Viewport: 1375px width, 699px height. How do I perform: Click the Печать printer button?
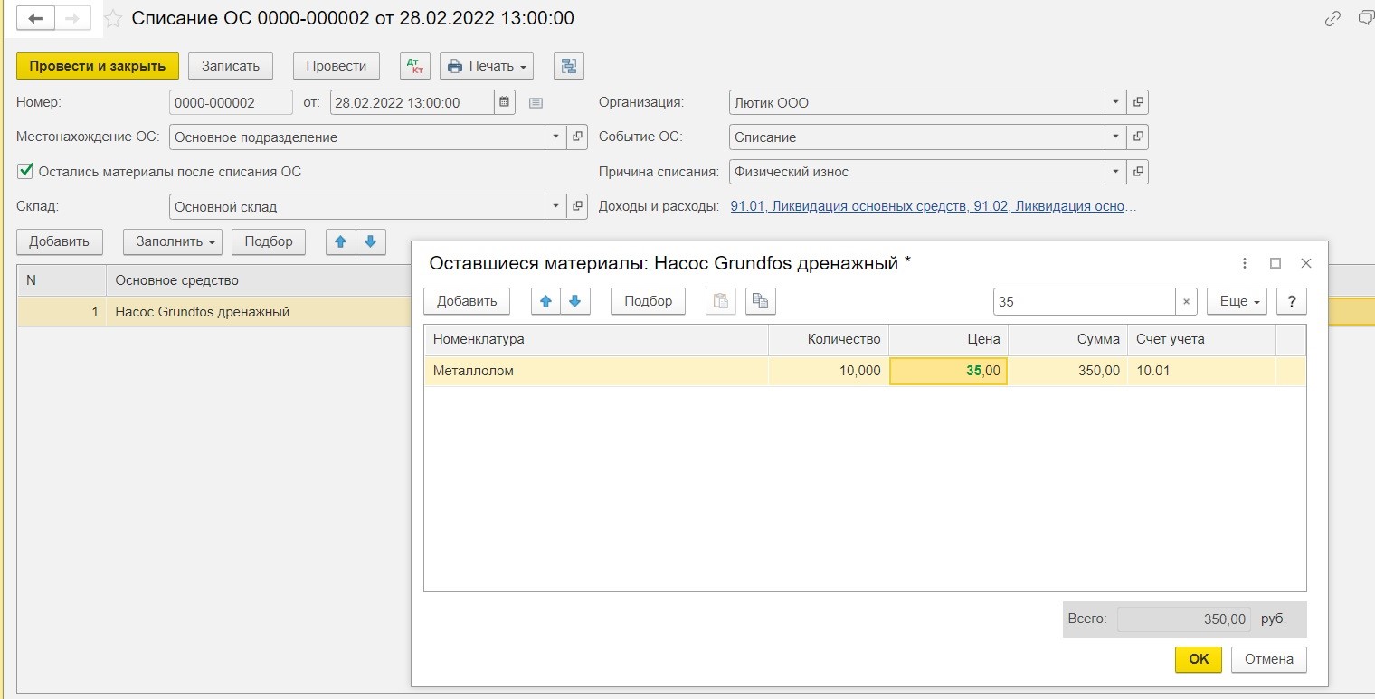(x=487, y=66)
